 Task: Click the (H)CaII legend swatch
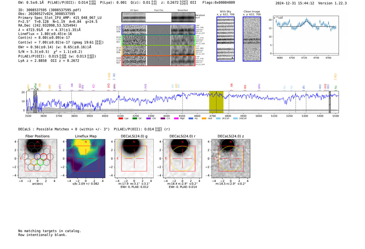click(x=235, y=118)
